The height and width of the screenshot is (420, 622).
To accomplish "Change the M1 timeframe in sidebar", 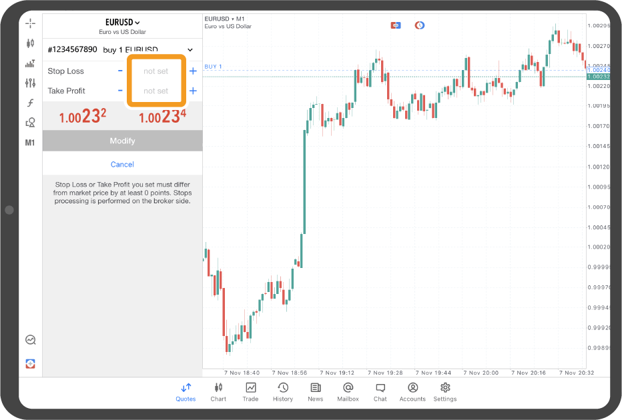I will [x=30, y=143].
